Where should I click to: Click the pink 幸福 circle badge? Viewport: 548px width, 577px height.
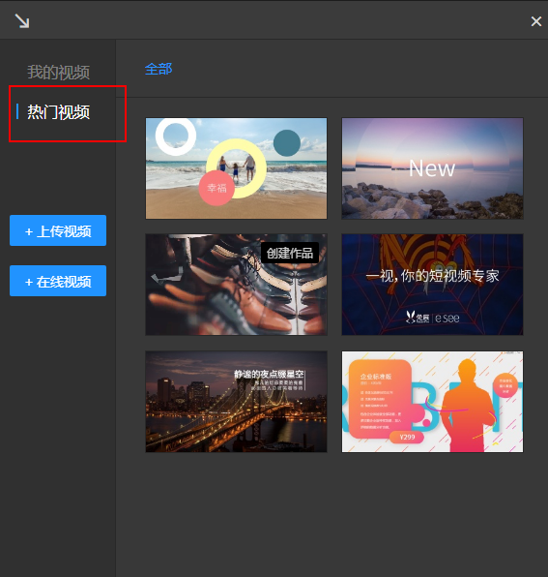click(x=216, y=188)
